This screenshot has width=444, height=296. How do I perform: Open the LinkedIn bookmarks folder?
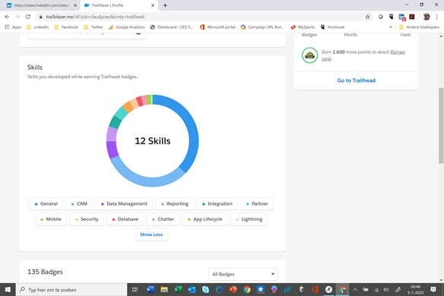(38, 27)
